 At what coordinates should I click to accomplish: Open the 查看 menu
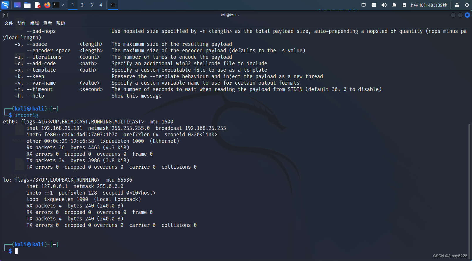[x=48, y=23]
